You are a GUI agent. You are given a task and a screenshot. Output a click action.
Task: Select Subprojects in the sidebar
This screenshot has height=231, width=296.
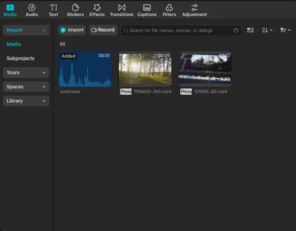pos(20,58)
